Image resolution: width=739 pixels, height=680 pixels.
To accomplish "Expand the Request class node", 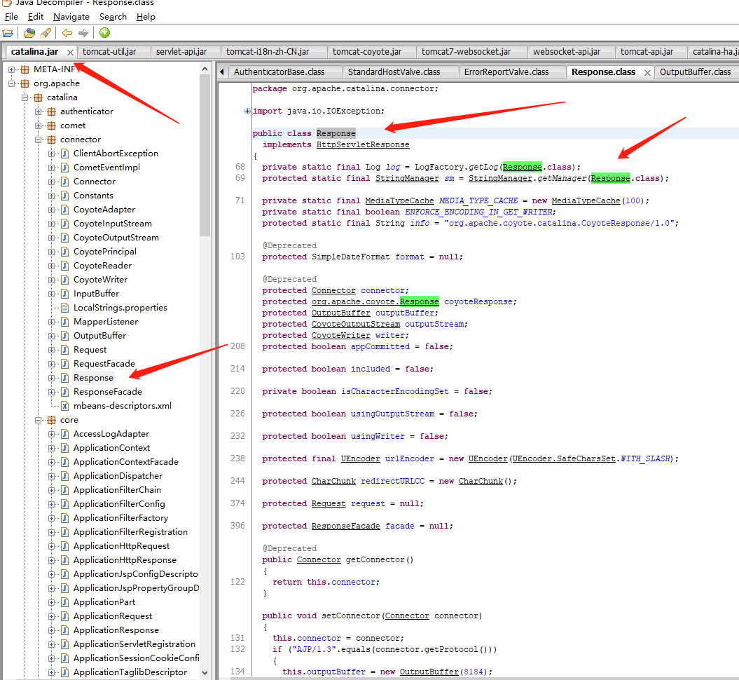I will (51, 351).
